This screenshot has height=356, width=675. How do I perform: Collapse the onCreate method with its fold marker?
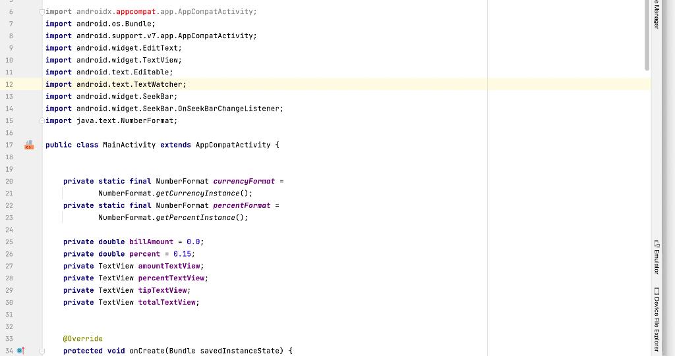(42, 351)
